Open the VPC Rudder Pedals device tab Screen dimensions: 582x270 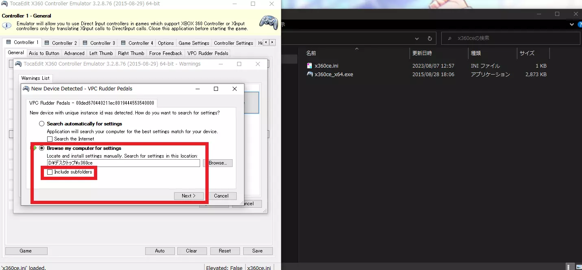pos(92,103)
